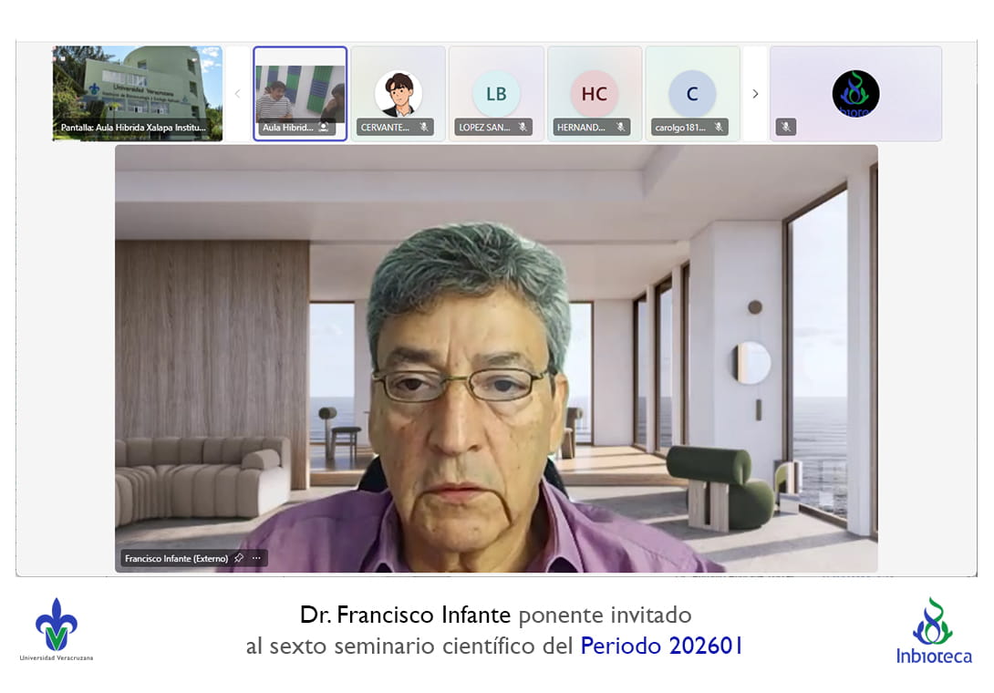Click the Inbioteca logo avatar in participant strip
This screenshot has height=693, width=994.
coord(855,94)
